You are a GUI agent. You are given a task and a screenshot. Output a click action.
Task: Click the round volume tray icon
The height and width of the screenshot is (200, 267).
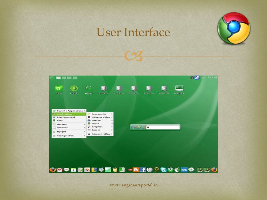click(192, 77)
